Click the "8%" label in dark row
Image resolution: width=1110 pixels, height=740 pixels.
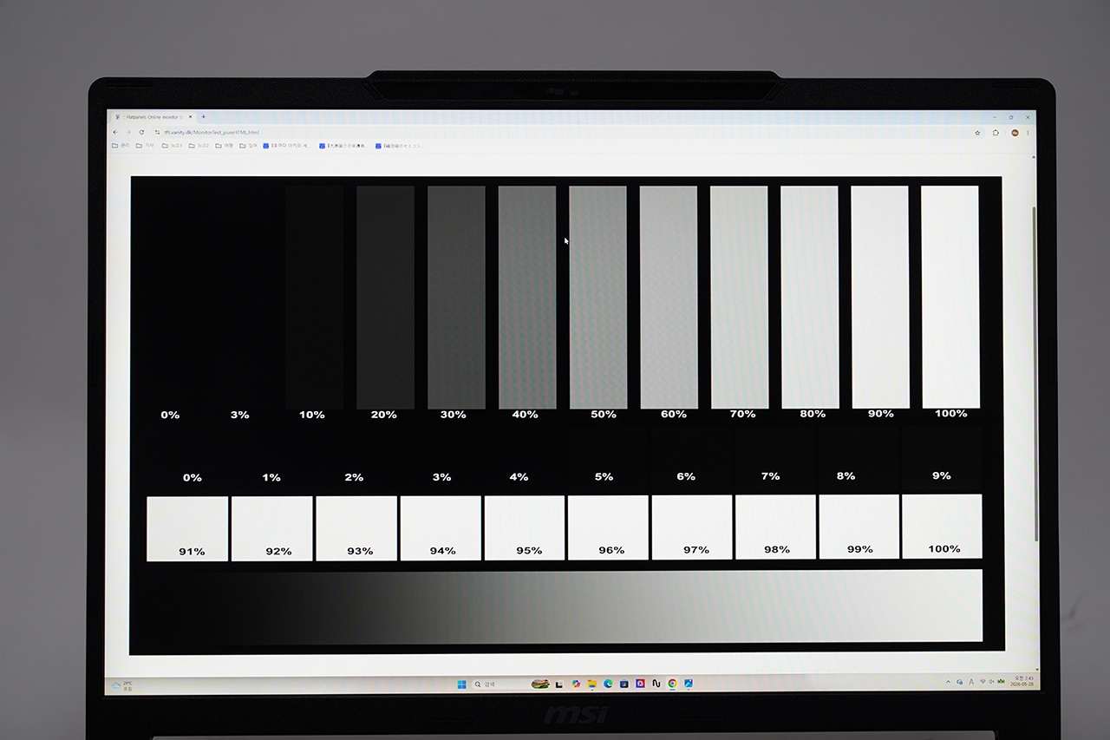click(x=846, y=475)
